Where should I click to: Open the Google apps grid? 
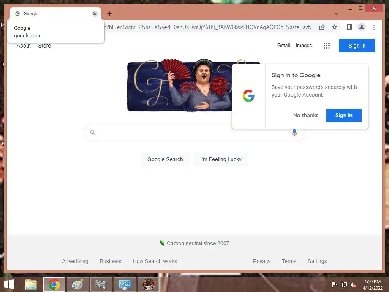tap(326, 46)
